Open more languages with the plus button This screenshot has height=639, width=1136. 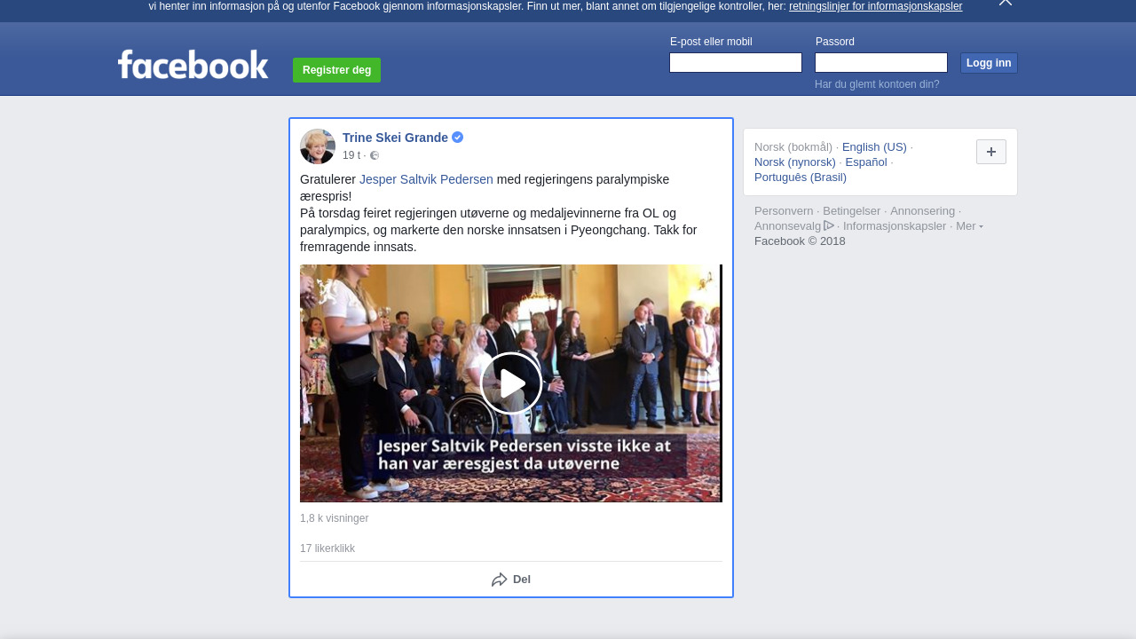[991, 152]
